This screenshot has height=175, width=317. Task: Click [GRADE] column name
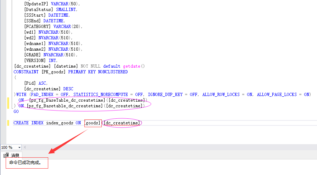(32, 55)
